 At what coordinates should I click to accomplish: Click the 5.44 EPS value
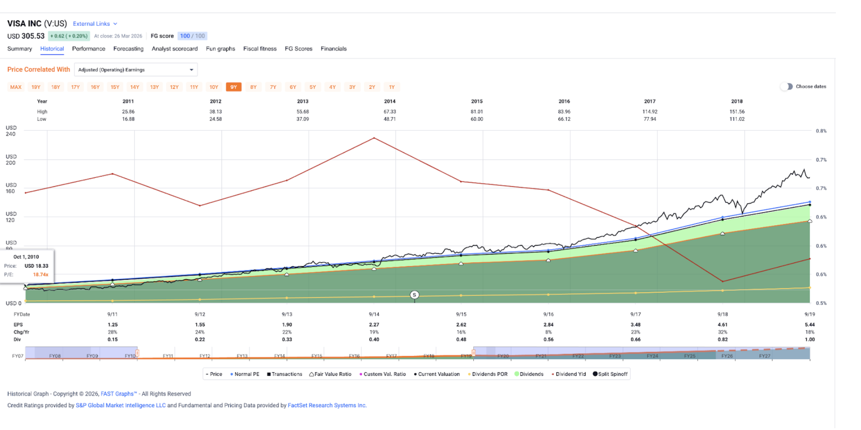pos(810,325)
